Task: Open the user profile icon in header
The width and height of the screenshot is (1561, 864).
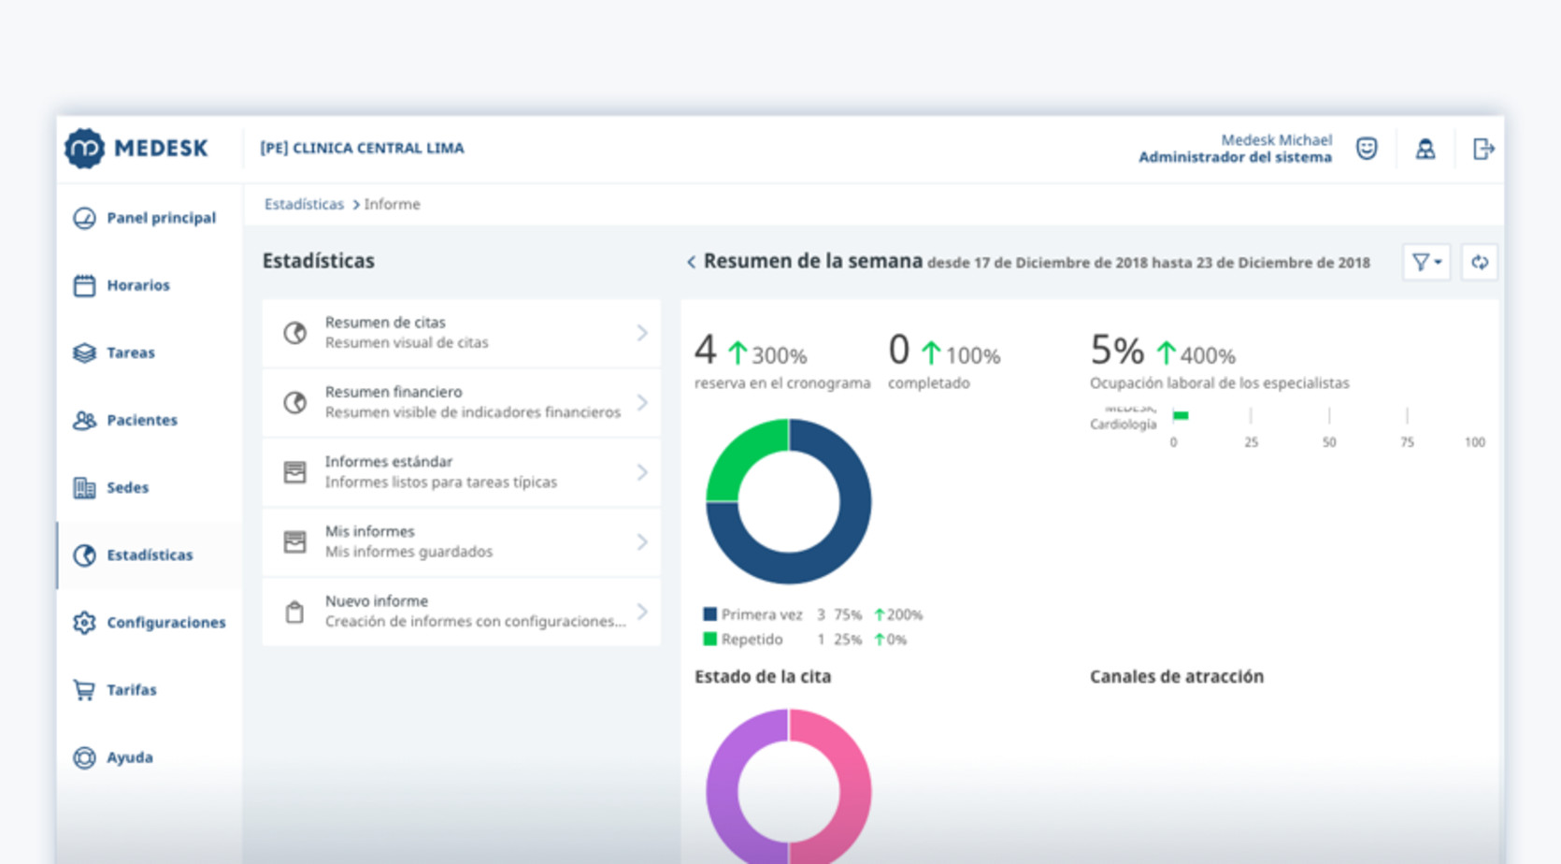Action: (x=1425, y=149)
